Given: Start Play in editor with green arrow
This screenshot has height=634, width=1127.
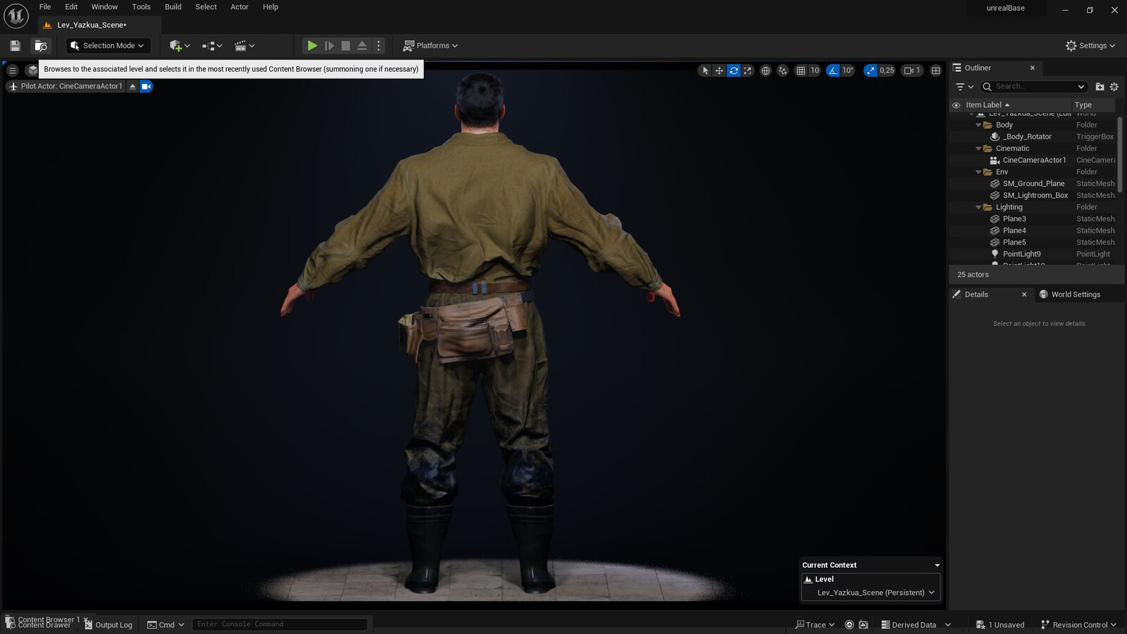Looking at the screenshot, I should (x=312, y=46).
